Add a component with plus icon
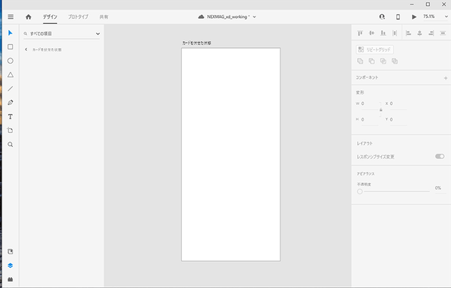This screenshot has height=288, width=451. pos(446,78)
